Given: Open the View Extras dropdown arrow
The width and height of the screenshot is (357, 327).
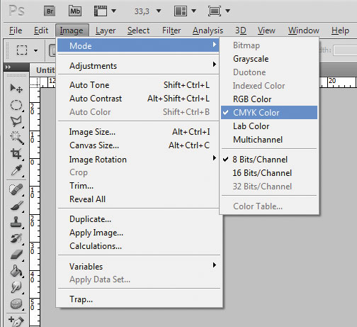Looking at the screenshot, I should pos(113,11).
